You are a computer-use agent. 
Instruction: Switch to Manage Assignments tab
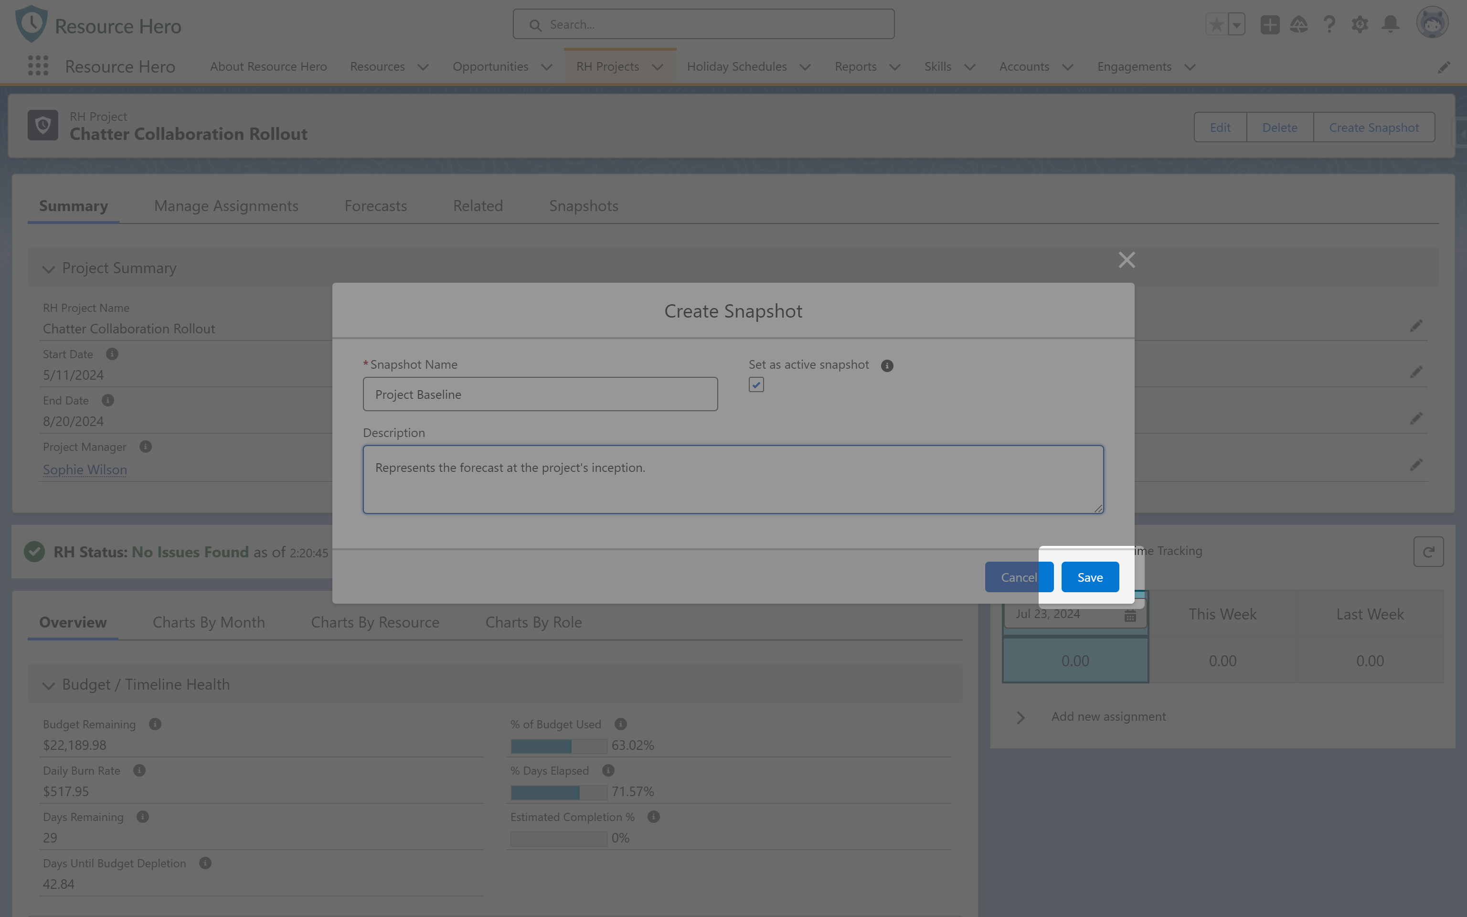point(226,205)
